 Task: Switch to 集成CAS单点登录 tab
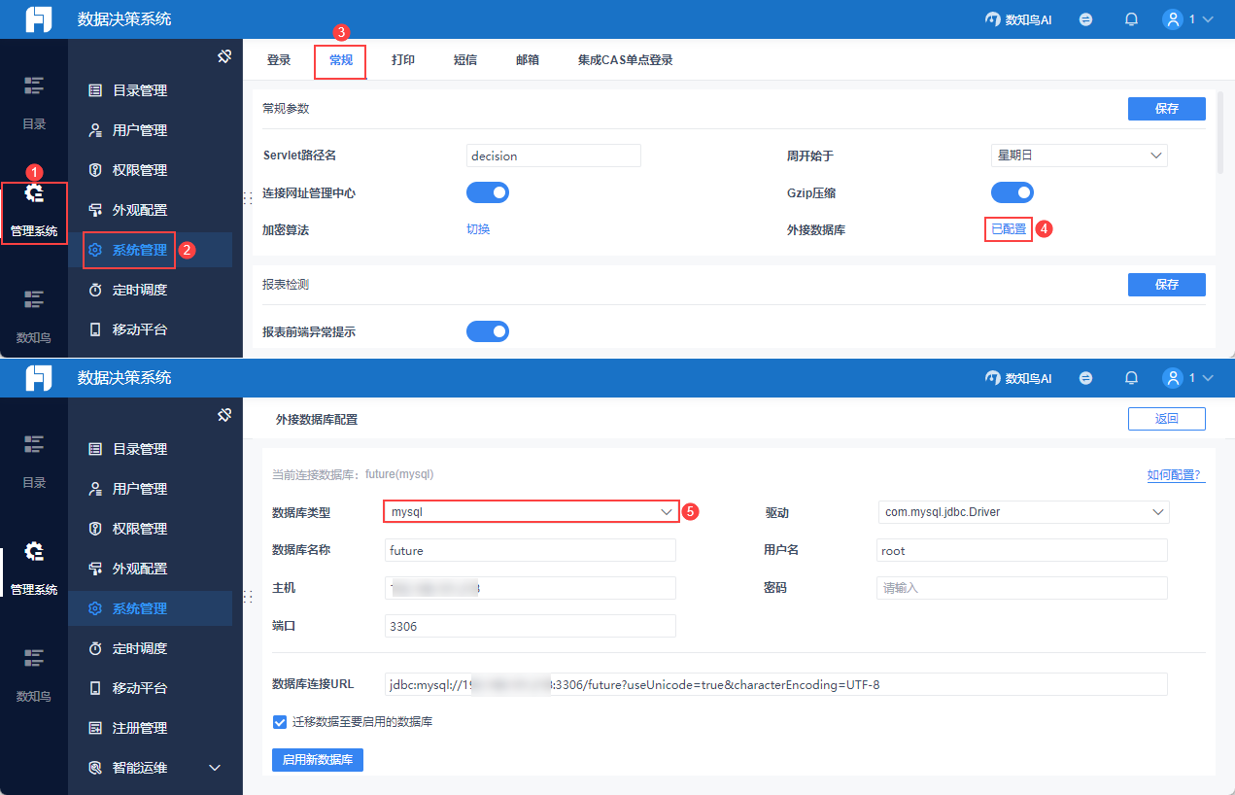(625, 60)
